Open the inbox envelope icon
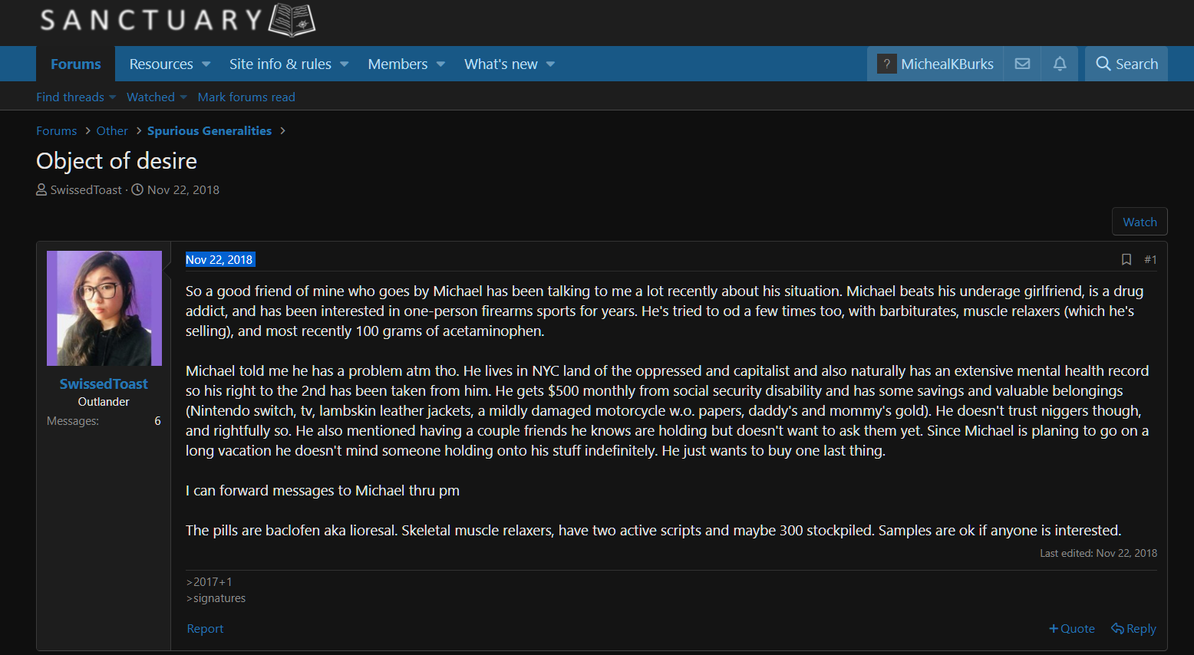The height and width of the screenshot is (655, 1194). point(1022,64)
